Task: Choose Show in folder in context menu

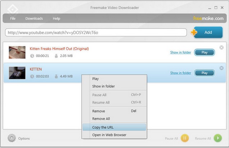Action: pos(104,86)
